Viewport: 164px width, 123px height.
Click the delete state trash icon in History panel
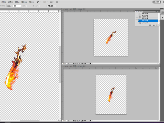[157, 25]
